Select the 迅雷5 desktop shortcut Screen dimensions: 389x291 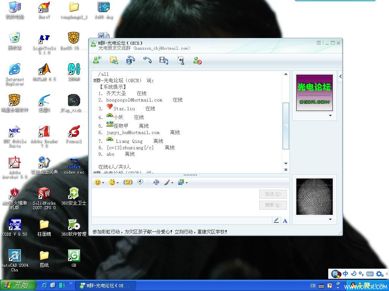point(44,103)
